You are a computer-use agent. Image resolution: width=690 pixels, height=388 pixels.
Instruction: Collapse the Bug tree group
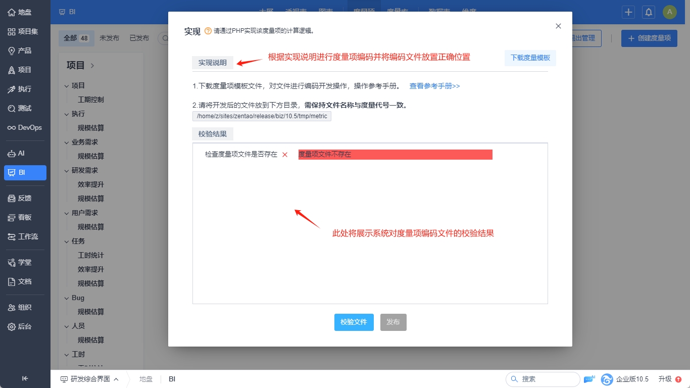click(67, 298)
